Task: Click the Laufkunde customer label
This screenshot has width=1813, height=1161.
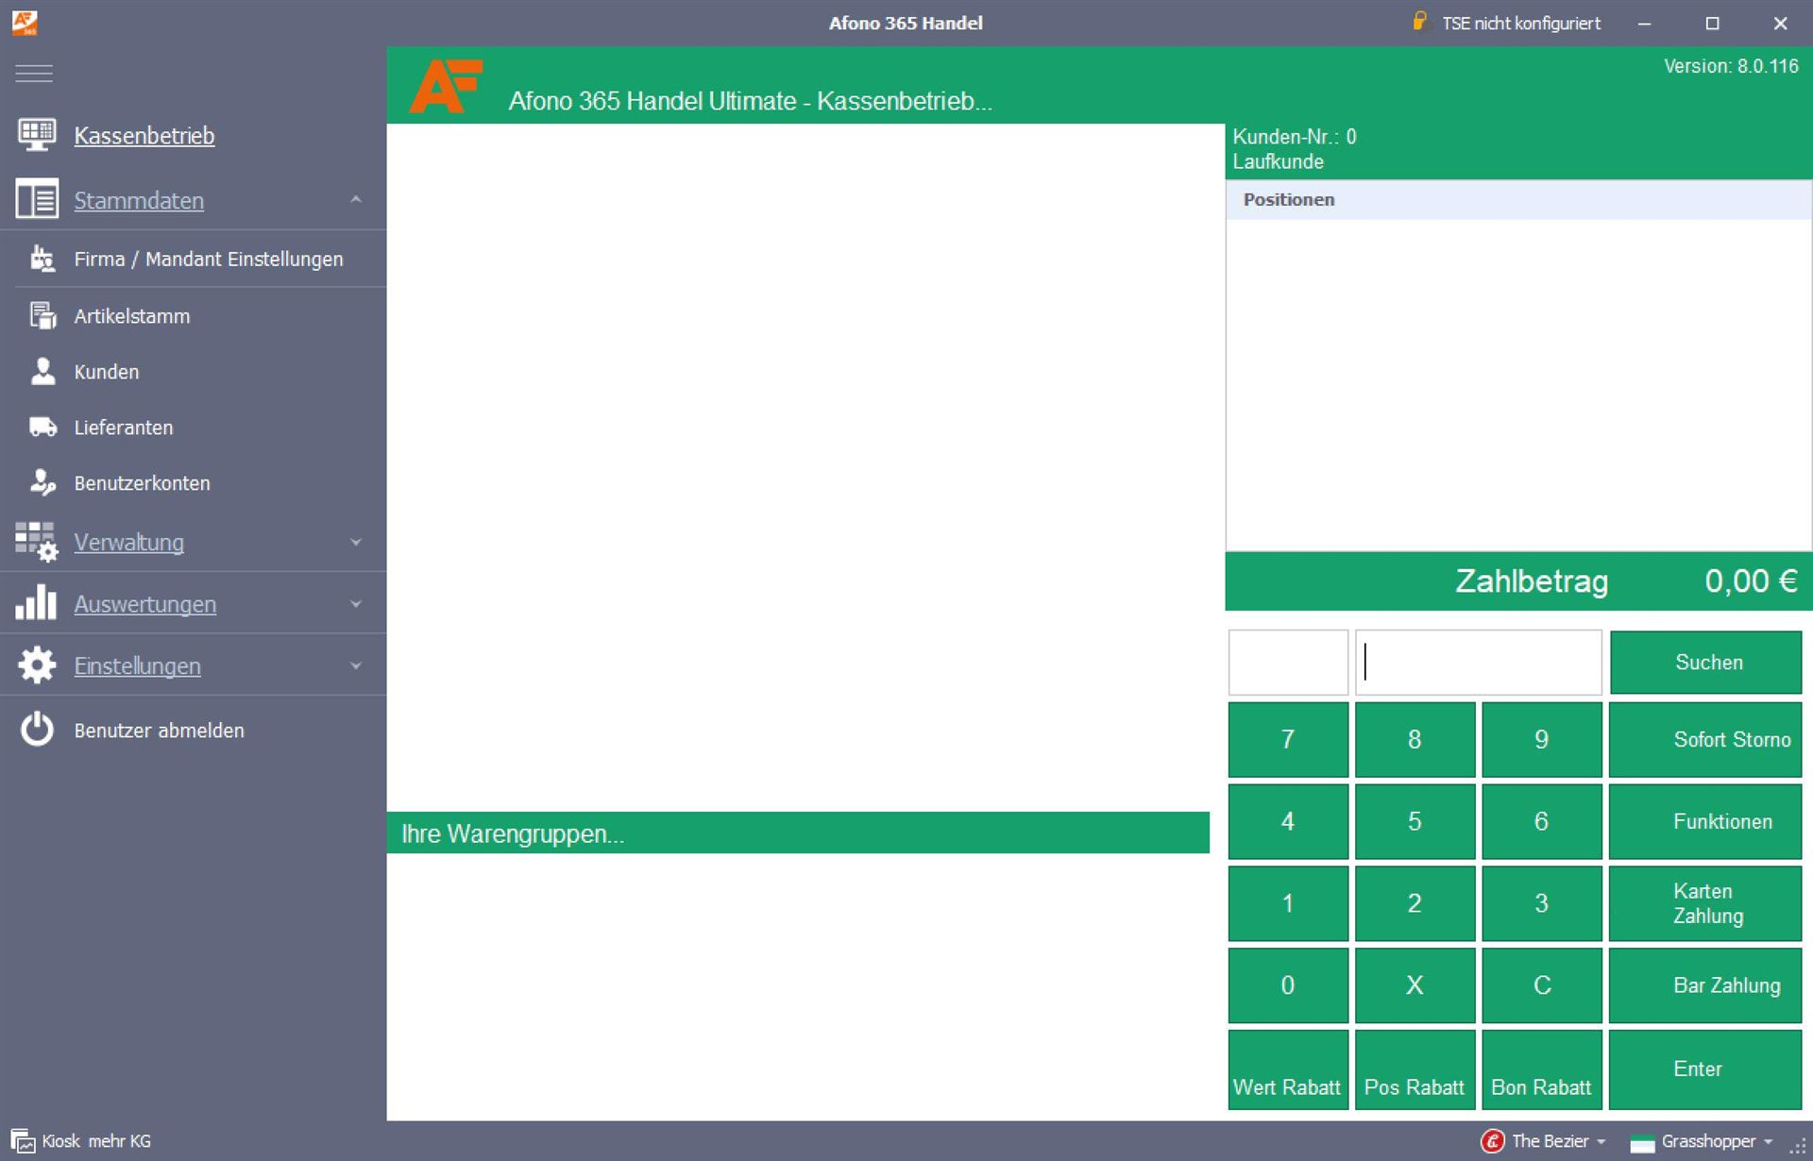Action: click(x=1278, y=161)
